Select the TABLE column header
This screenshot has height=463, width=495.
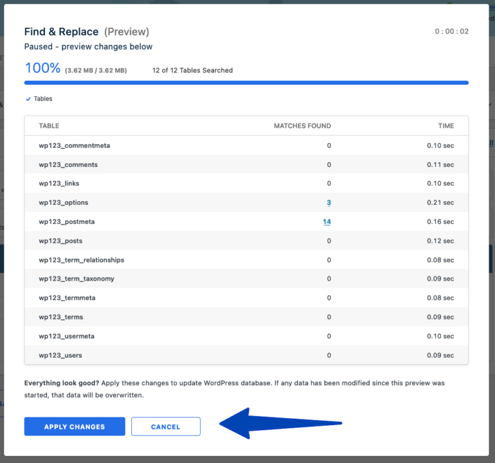(49, 126)
